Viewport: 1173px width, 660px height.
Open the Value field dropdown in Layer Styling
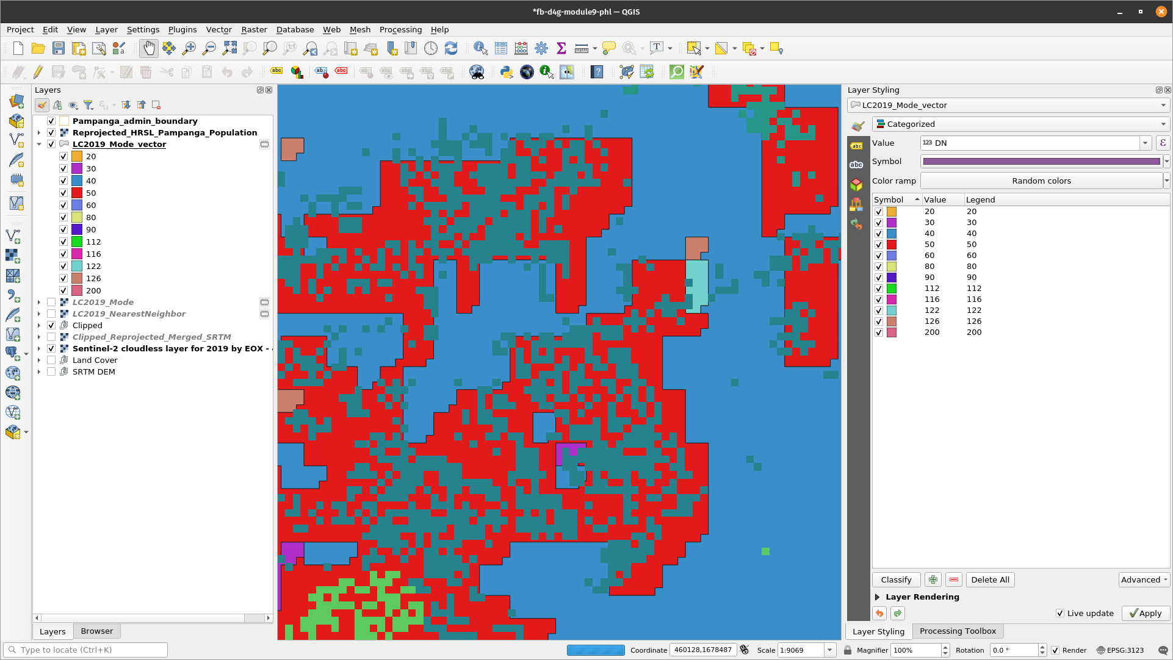tap(1144, 143)
